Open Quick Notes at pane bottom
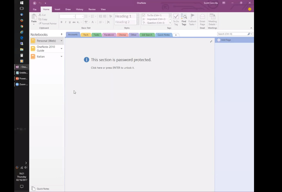The width and height of the screenshot is (282, 192). pos(40,188)
